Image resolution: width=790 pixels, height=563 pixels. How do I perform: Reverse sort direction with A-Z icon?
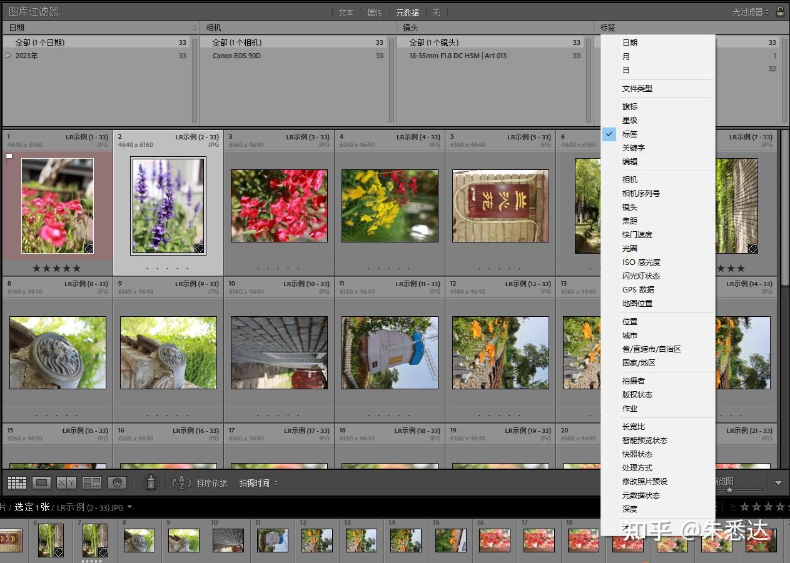point(181,482)
